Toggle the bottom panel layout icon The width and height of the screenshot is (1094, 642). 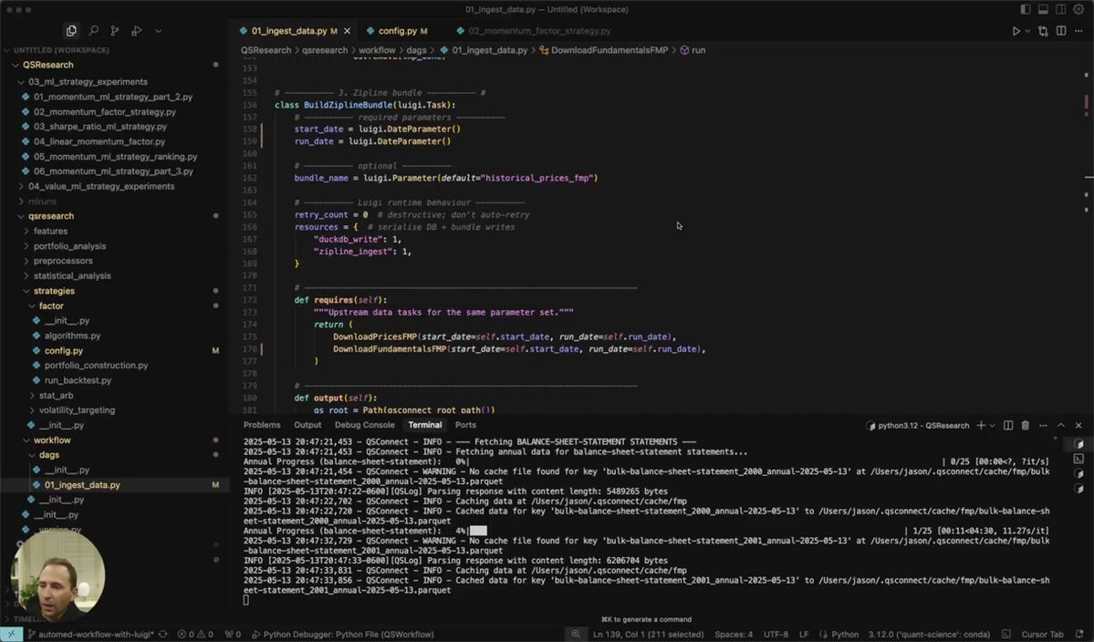(1043, 9)
